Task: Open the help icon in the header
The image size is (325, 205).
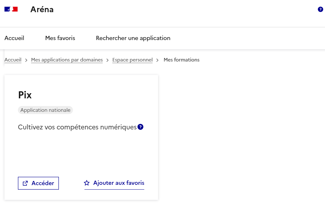Action: [x=320, y=10]
